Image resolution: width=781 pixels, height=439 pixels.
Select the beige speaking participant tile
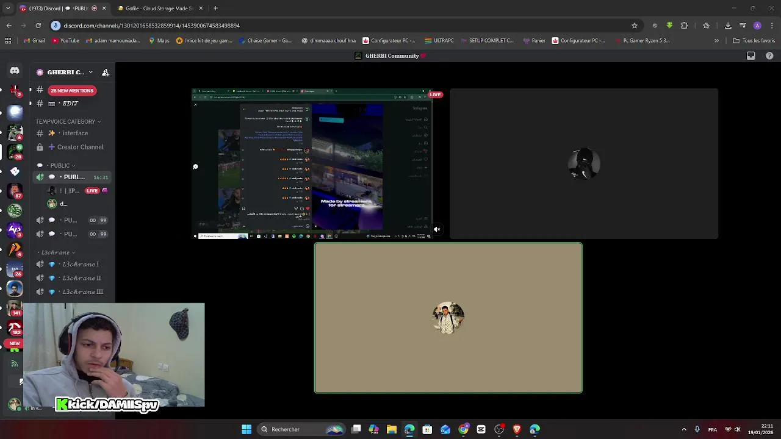448,318
